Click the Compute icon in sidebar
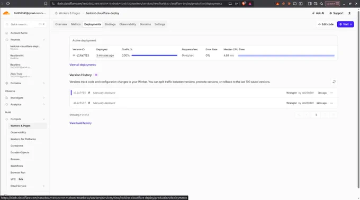This screenshot has width=360, height=200. (x=7, y=119)
